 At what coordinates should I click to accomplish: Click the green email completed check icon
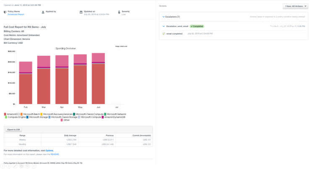[x=164, y=33]
